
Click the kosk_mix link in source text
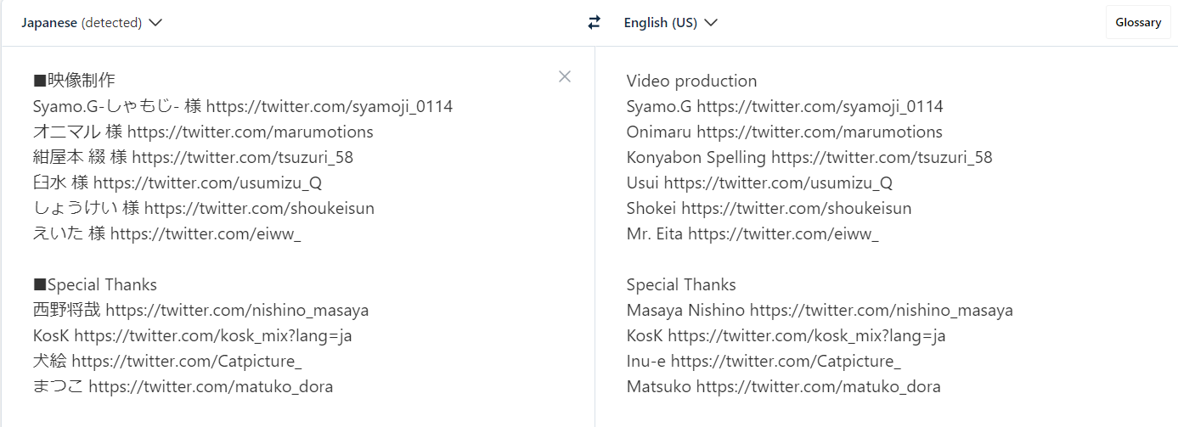[213, 336]
